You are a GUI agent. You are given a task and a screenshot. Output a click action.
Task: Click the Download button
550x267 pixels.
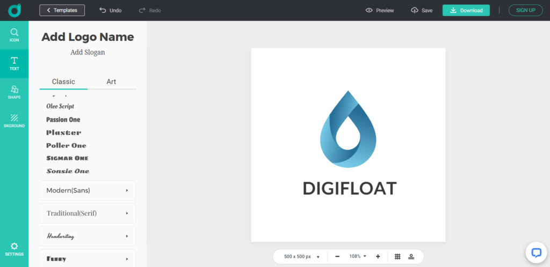[466, 11]
